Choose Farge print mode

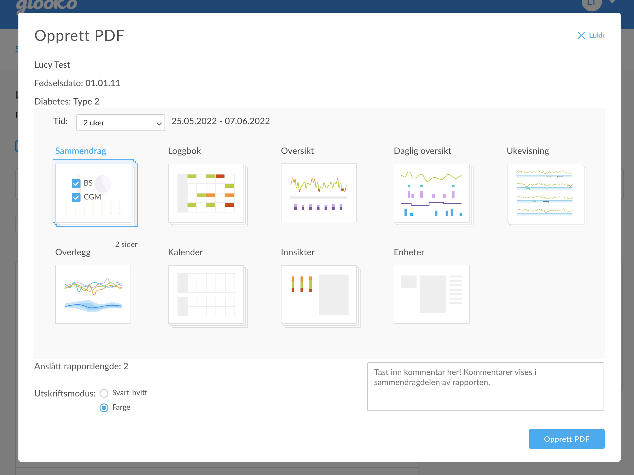click(x=104, y=408)
